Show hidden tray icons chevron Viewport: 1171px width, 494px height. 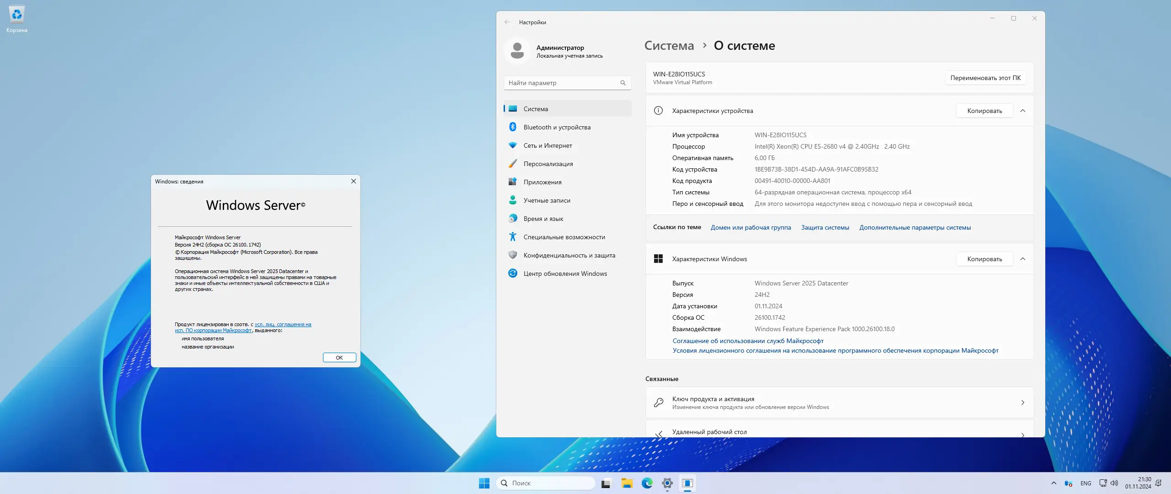click(x=1054, y=483)
